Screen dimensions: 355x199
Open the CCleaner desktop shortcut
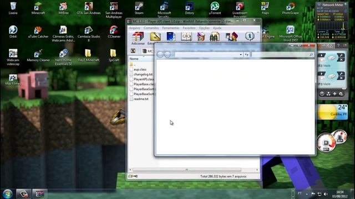point(114,32)
